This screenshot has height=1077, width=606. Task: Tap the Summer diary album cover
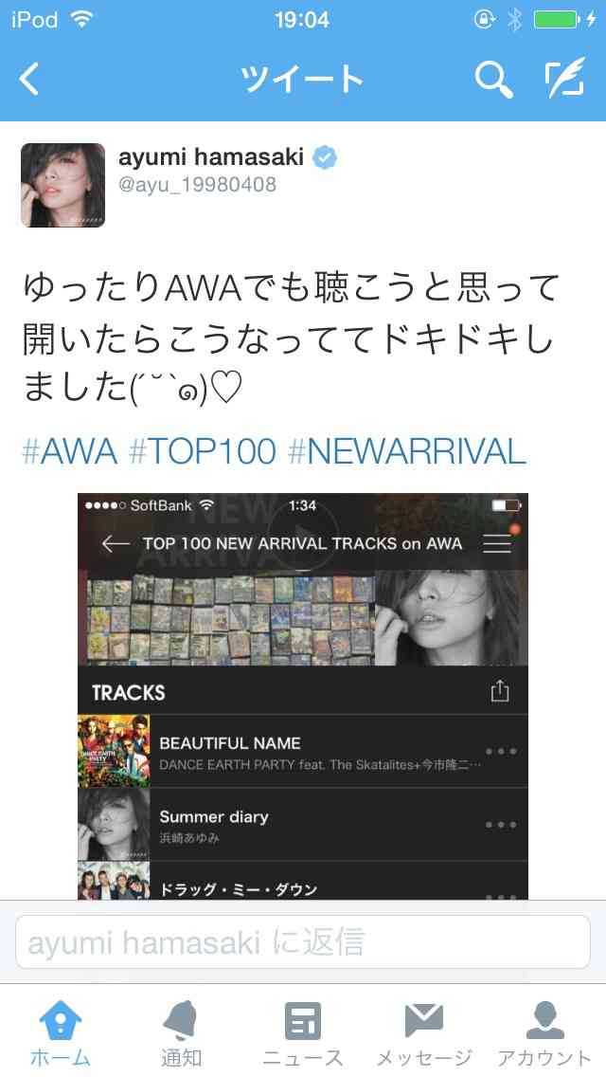pos(114,824)
